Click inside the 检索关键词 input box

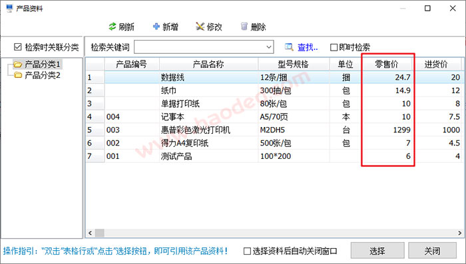point(199,47)
